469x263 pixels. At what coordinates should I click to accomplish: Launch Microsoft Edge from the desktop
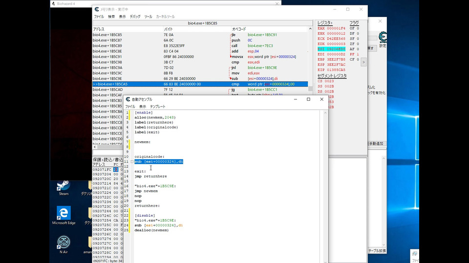tap(64, 213)
